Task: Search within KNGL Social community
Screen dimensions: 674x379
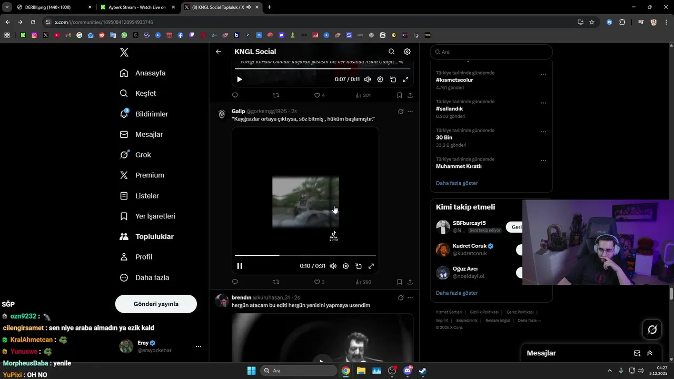Action: tap(391, 52)
